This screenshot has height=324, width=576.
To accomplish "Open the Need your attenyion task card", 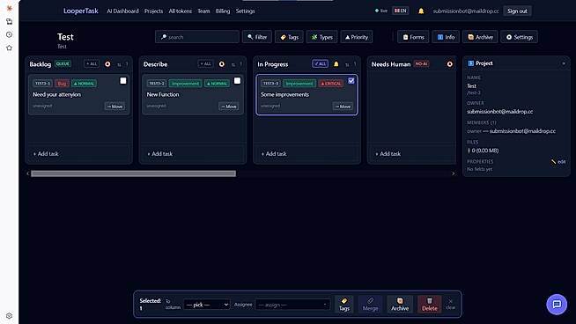I will click(78, 95).
